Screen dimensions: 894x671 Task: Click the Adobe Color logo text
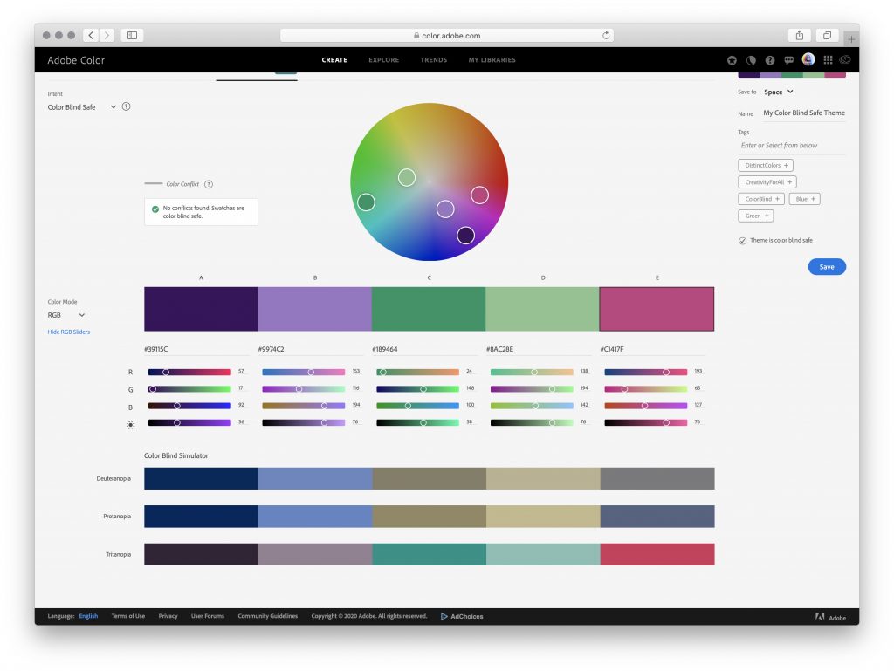click(76, 60)
